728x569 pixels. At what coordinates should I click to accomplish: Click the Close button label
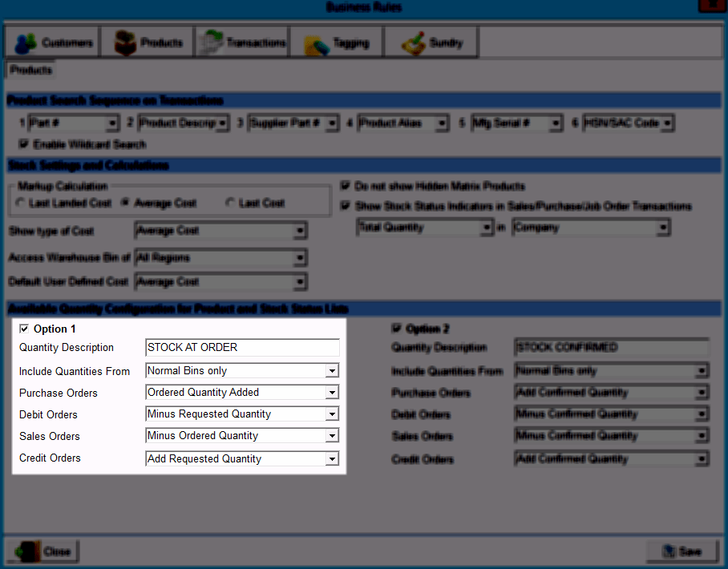click(x=57, y=551)
